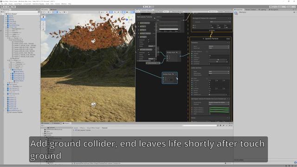Image resolution: width=297 pixels, height=167 pixels.
Task: Open the Window menu
Action: click(64, 4)
